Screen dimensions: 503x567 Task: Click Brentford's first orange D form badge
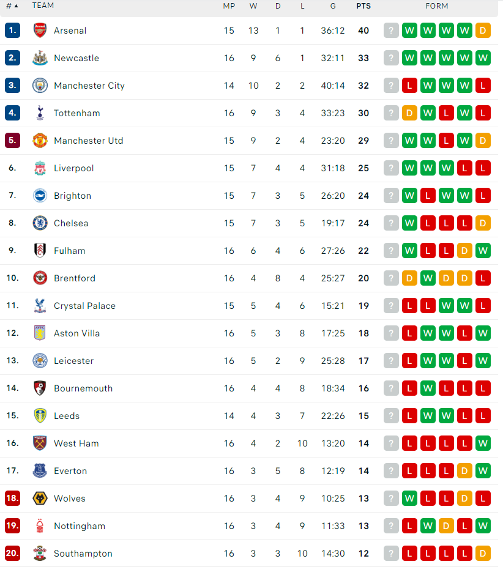409,278
